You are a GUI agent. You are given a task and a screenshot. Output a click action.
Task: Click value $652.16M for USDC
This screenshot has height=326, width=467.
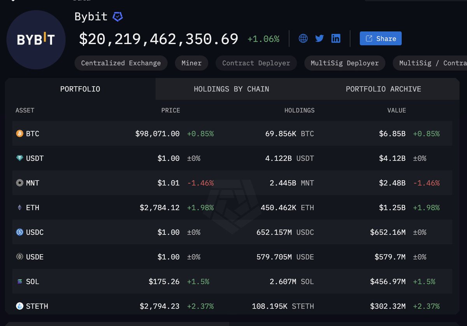tap(388, 232)
